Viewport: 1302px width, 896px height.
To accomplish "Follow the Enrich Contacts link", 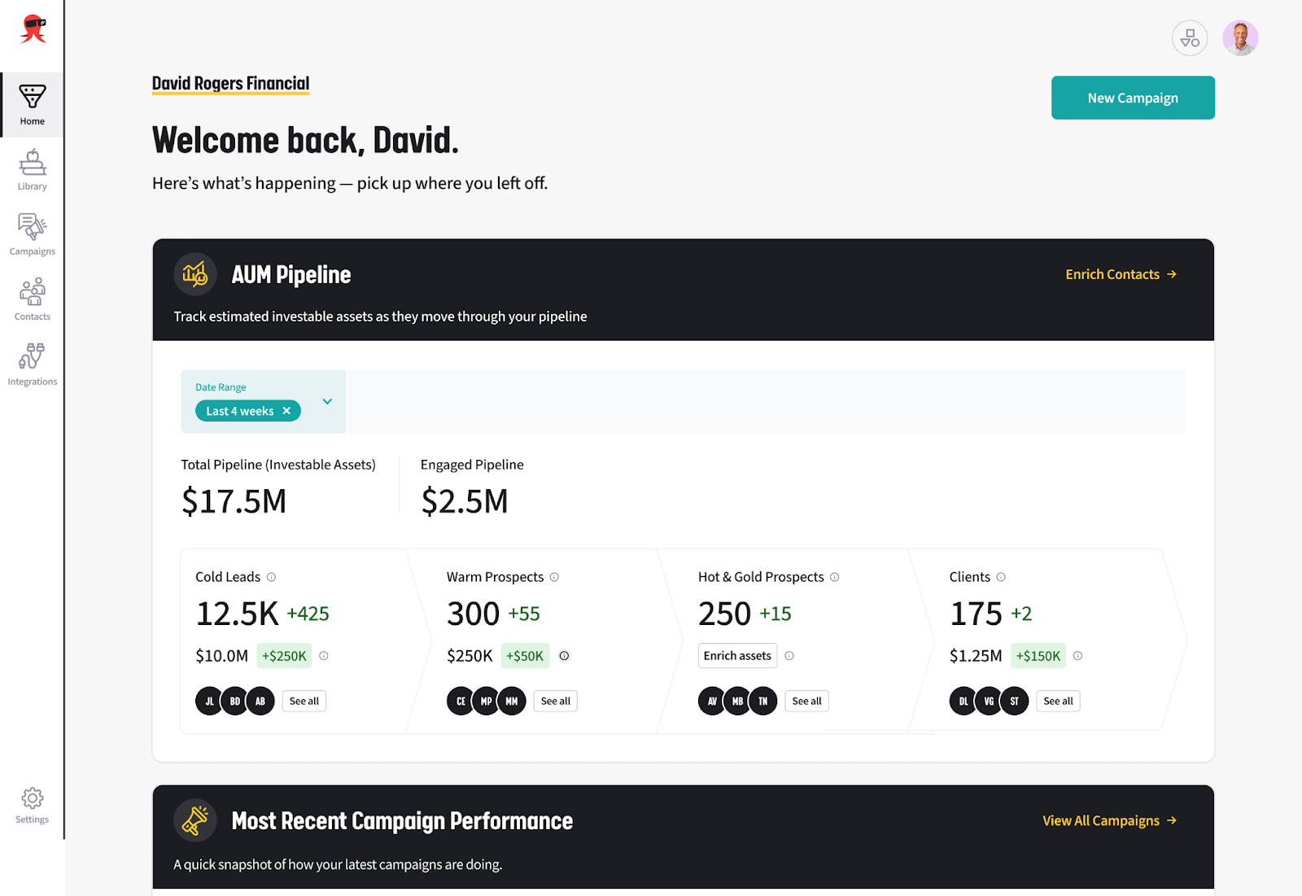I will (1121, 274).
